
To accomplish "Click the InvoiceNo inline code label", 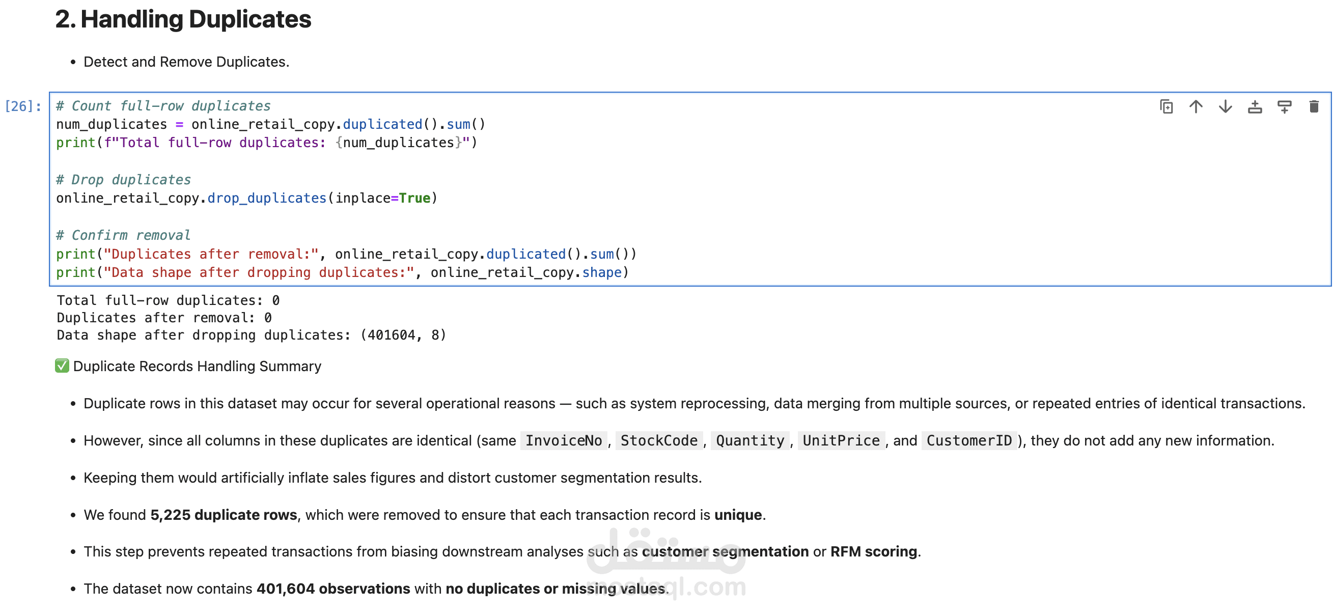I will pyautogui.click(x=564, y=441).
